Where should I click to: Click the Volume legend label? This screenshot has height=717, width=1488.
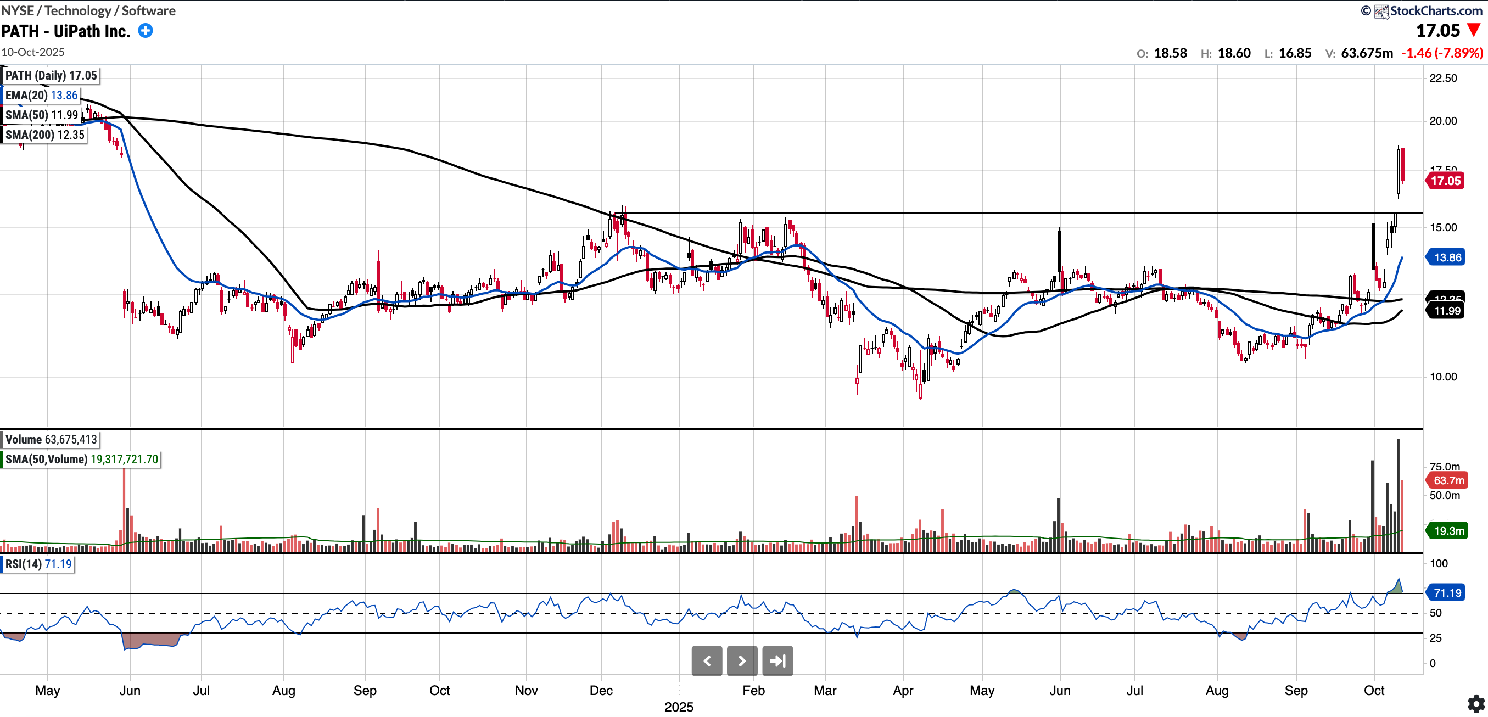51,440
